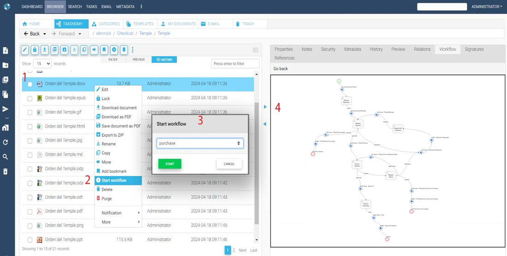This screenshot has height=256, width=507.
Task: Click the add-plus stack icon in left sidebar
Action: tap(6, 80)
